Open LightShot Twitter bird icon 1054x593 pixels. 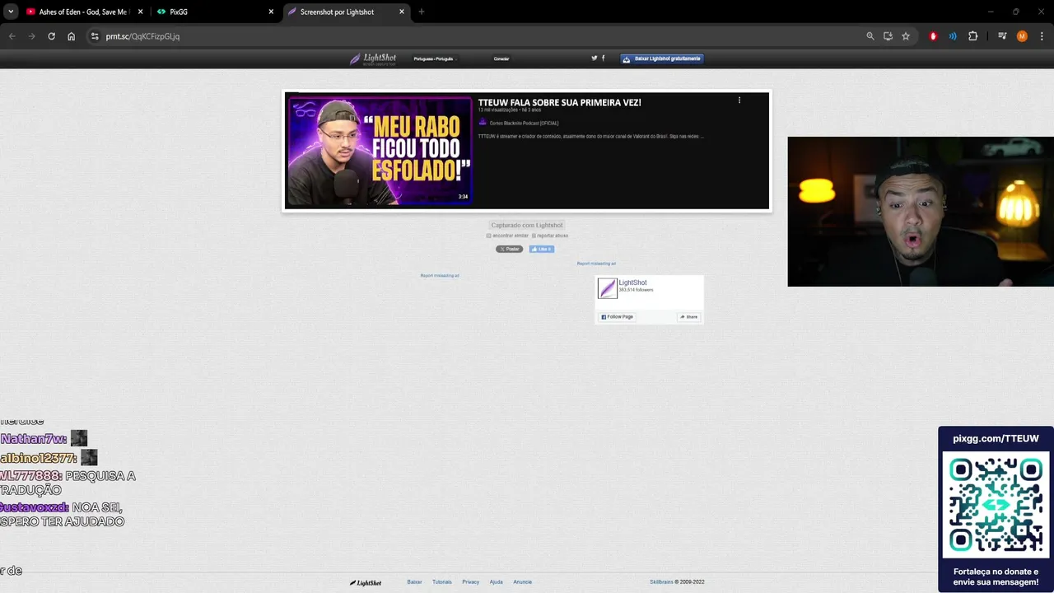pos(594,58)
